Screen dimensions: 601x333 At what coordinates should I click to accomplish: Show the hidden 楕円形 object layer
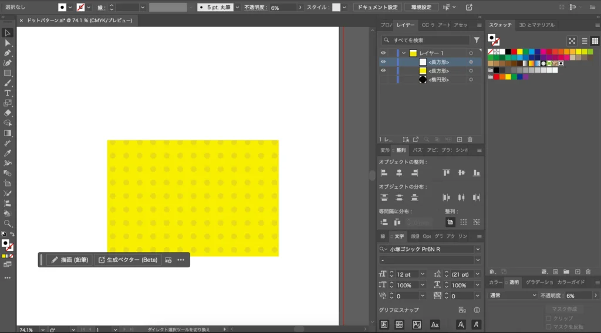383,79
